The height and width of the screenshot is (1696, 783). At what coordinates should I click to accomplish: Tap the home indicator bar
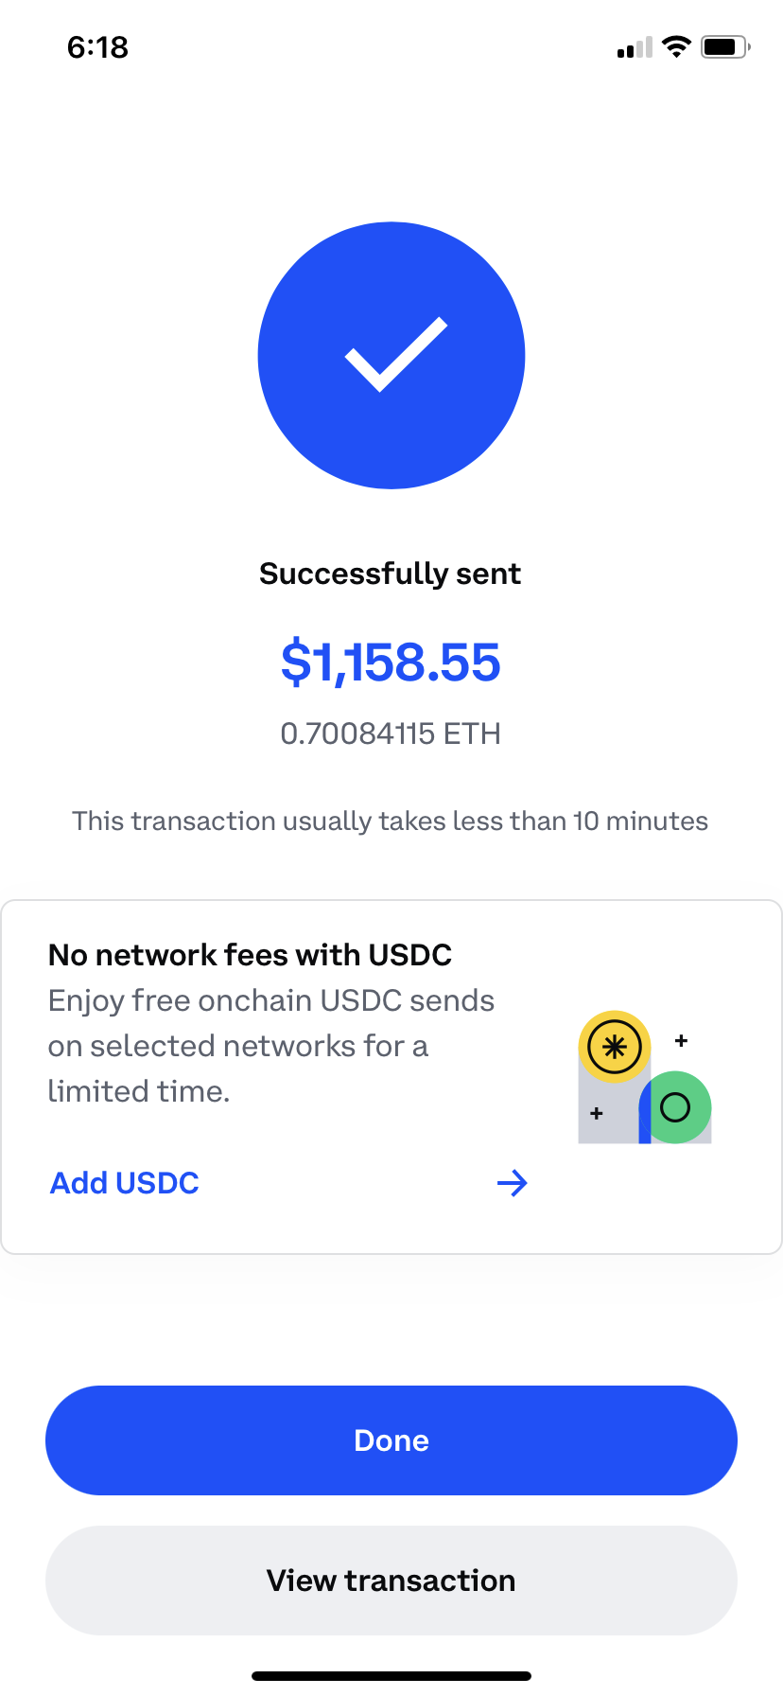click(x=391, y=1676)
